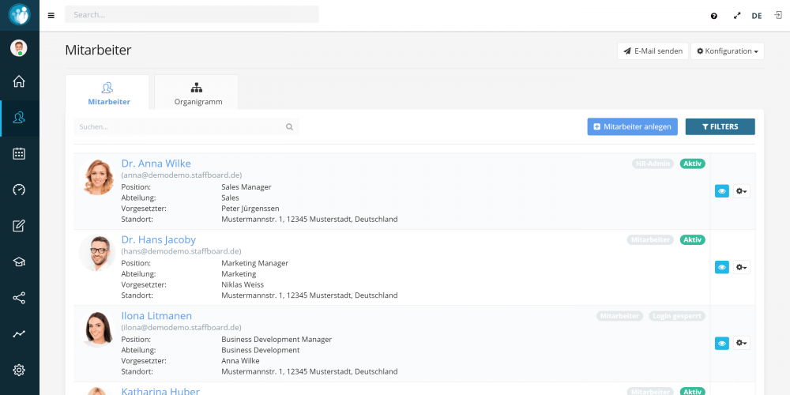Click 'Business Development Manager' position text
Screen dimensions: 790x395
(276, 339)
